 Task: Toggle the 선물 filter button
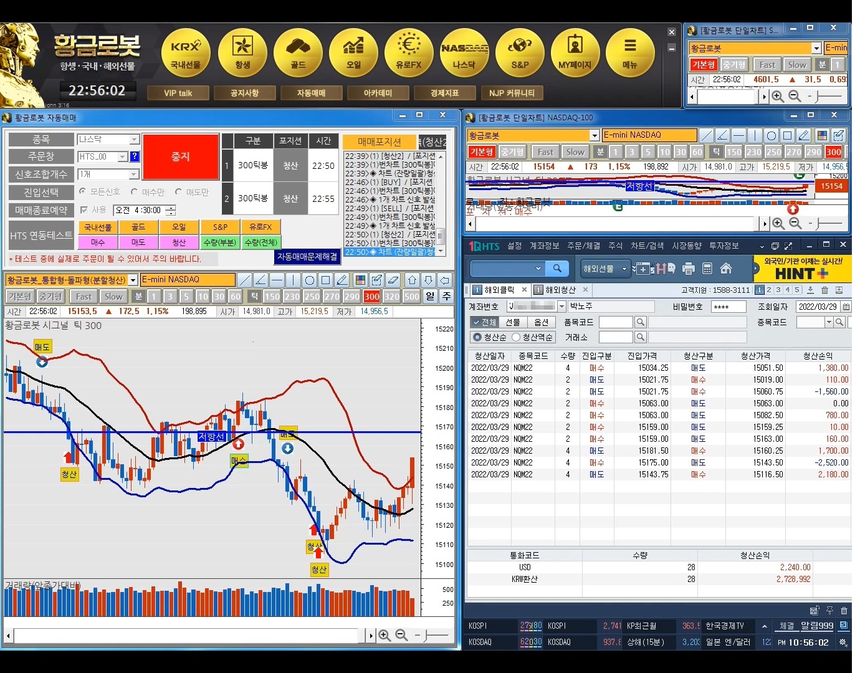(513, 322)
